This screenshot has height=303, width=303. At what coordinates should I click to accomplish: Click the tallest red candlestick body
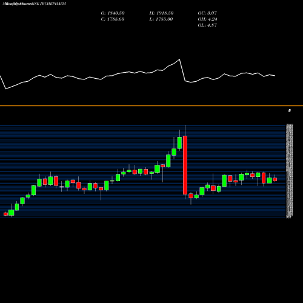[x=185, y=165]
